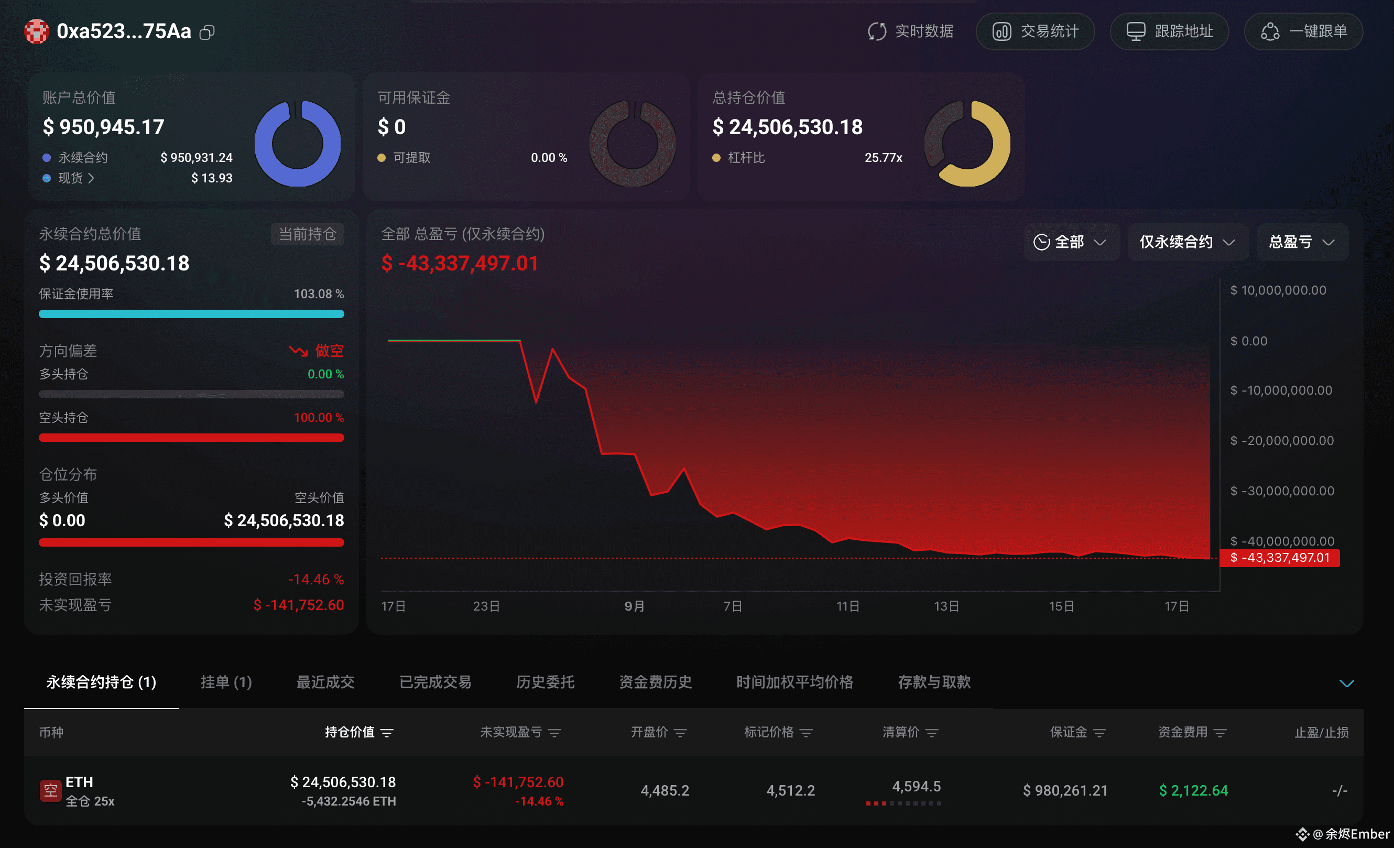Image resolution: width=1394 pixels, height=848 pixels.
Task: Expand the 现货 spot chevron
Action: pyautogui.click(x=91, y=178)
